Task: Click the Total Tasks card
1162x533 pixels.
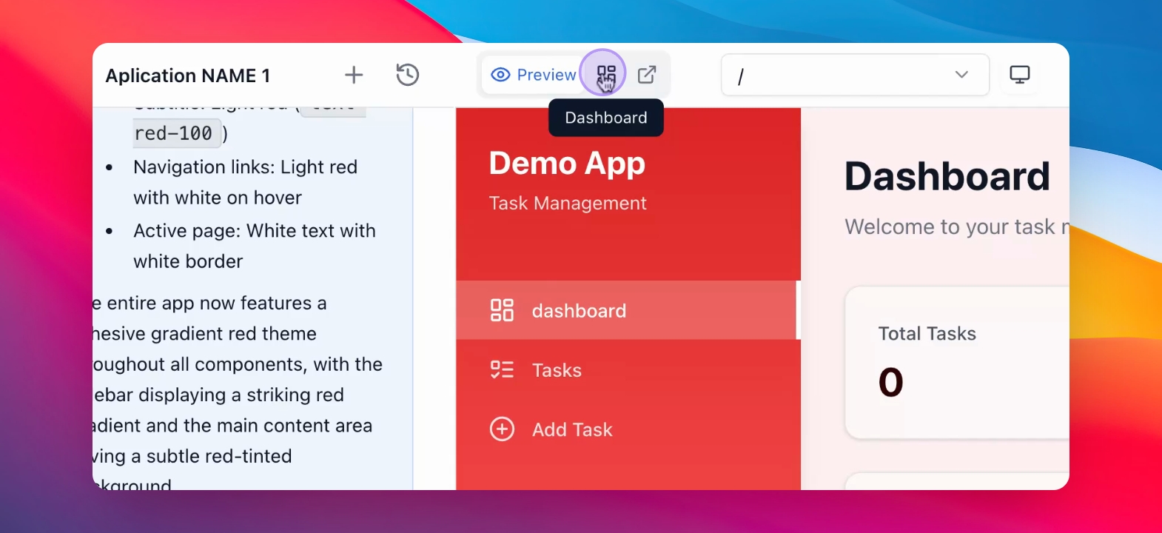Action: pyautogui.click(x=957, y=363)
